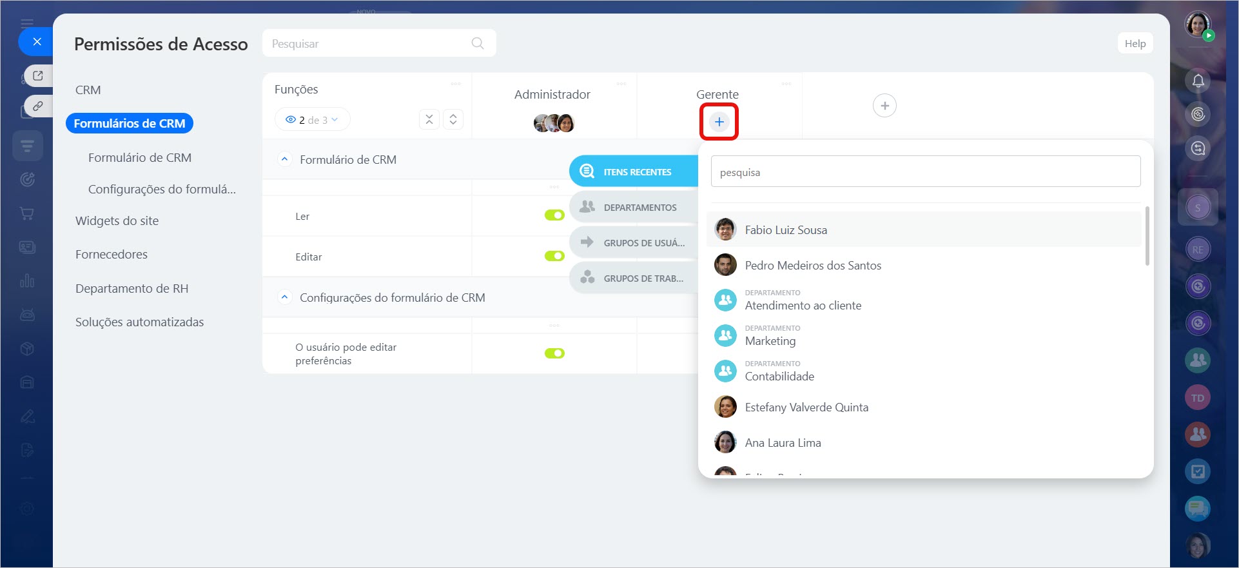Image resolution: width=1239 pixels, height=568 pixels.
Task: Expand all sections icon in Funções
Action: pyautogui.click(x=453, y=119)
